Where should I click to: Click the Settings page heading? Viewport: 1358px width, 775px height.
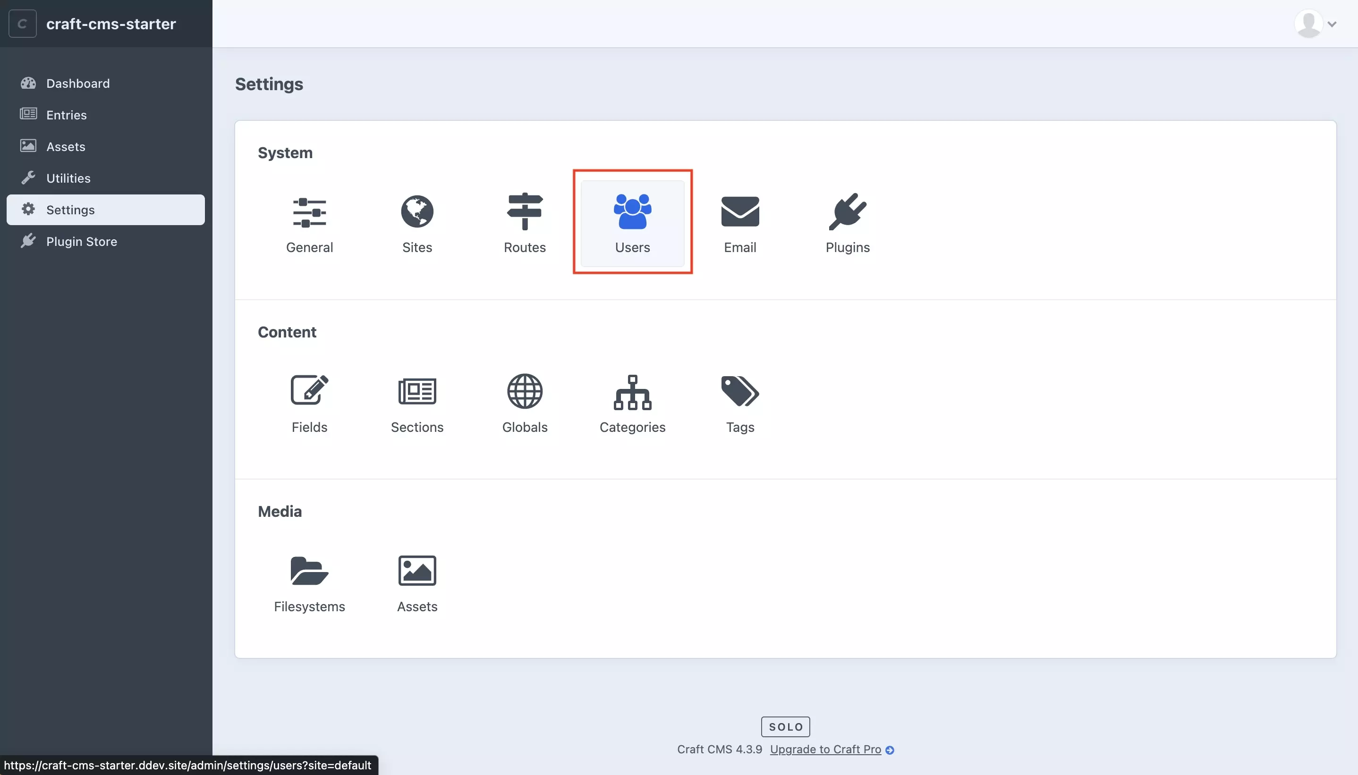click(269, 84)
